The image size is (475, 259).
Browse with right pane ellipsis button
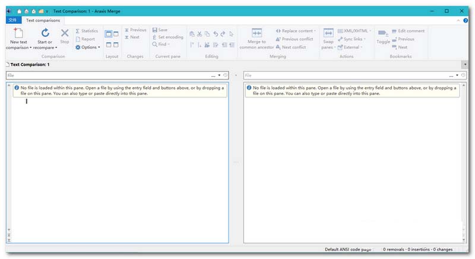(x=451, y=75)
